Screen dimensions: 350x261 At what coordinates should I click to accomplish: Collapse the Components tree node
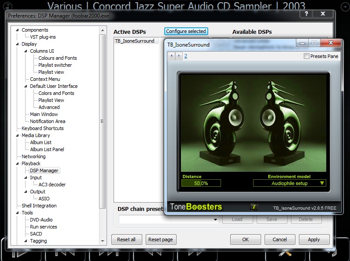(x=18, y=30)
